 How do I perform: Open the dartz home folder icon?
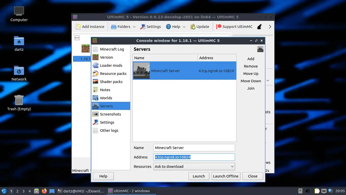[19, 43]
